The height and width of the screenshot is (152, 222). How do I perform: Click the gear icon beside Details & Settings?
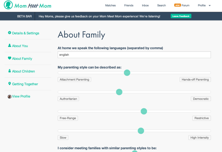(x=10, y=33)
